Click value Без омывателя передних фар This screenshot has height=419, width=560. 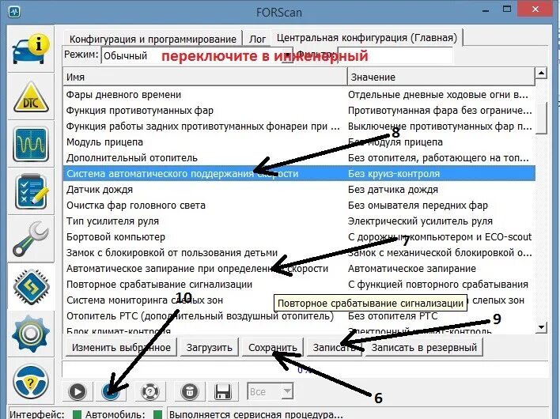pyautogui.click(x=418, y=206)
